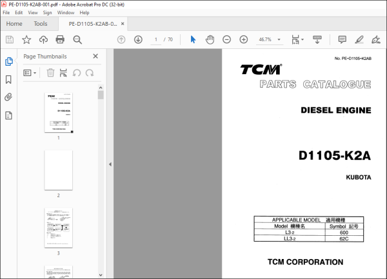Open the Help menu

tap(84, 13)
